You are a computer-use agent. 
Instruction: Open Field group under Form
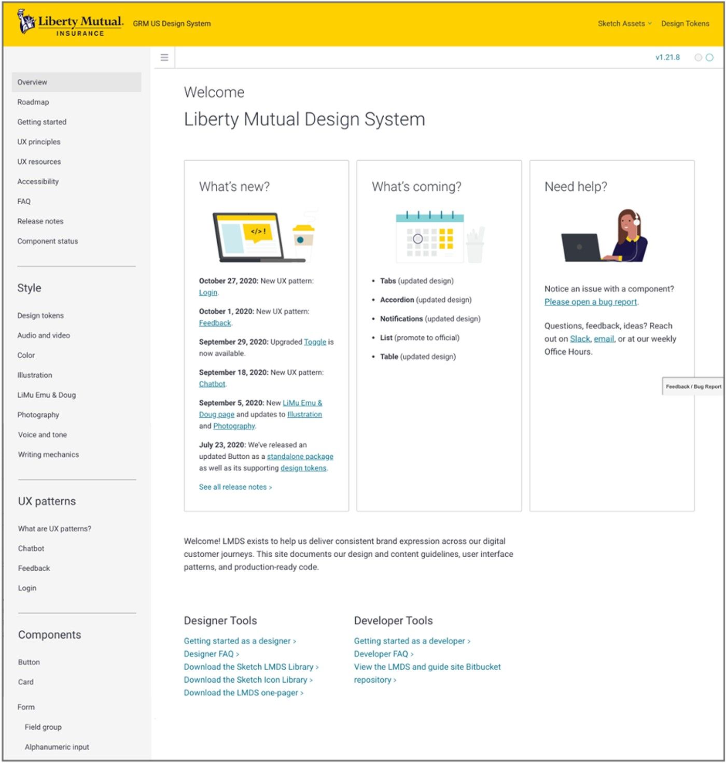tap(43, 727)
